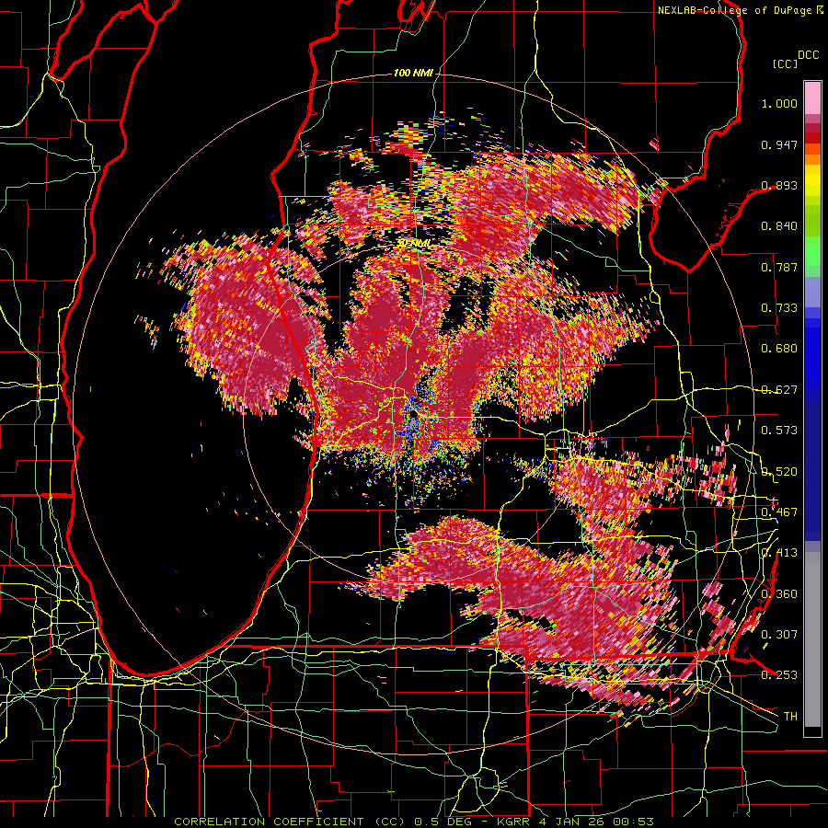
Task: Click the 0.840 scale label
Action: (779, 226)
